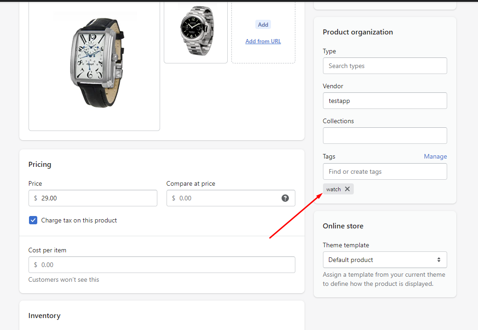
Task: Click the Vendor input field
Action: pos(385,101)
